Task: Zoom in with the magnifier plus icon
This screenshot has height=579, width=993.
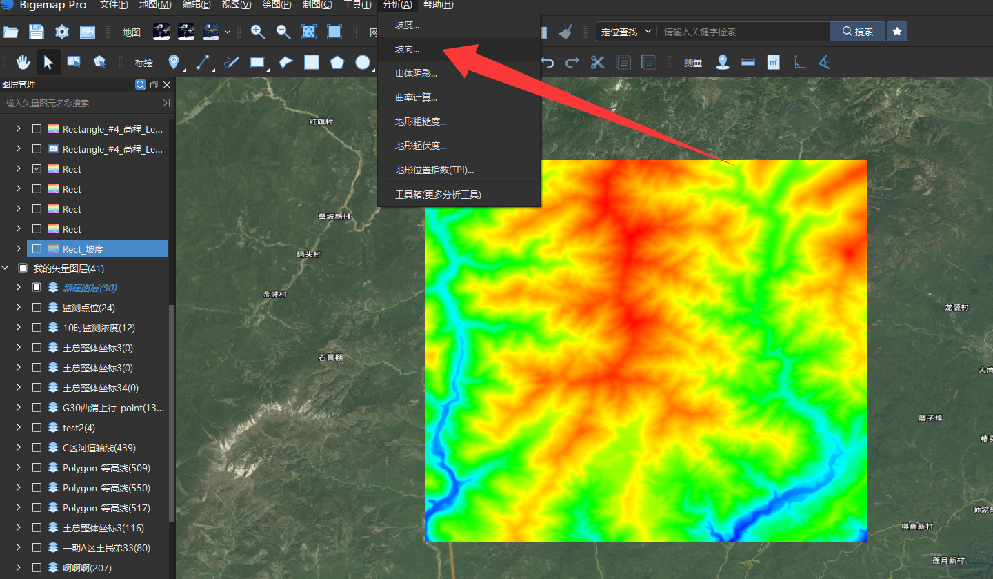Action: tap(258, 32)
